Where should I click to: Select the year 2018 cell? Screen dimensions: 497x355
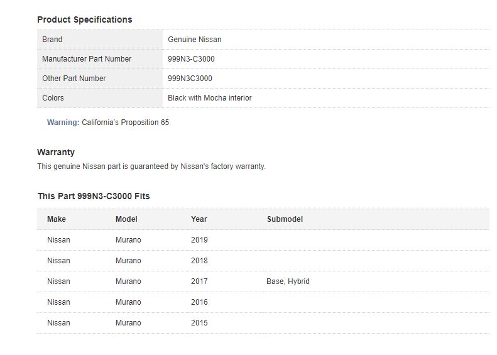pyautogui.click(x=199, y=261)
